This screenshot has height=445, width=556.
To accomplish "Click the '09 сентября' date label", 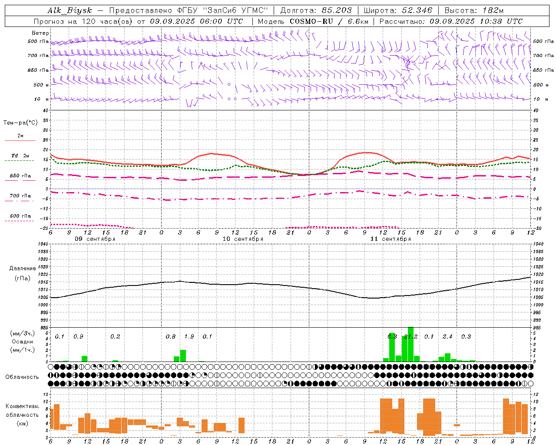I will click(95, 239).
